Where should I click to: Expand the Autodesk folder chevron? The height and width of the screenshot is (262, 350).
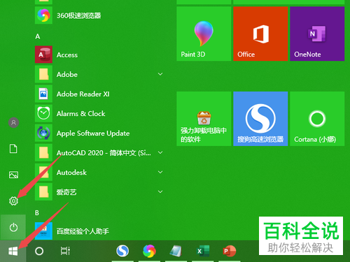160,172
